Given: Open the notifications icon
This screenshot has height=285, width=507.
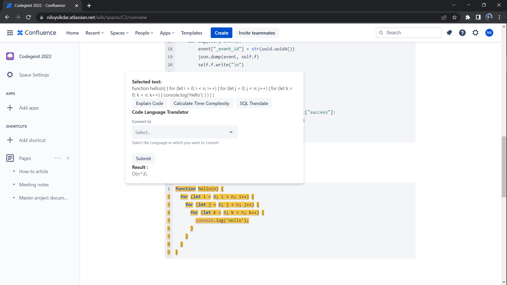Looking at the screenshot, I should click(x=449, y=33).
